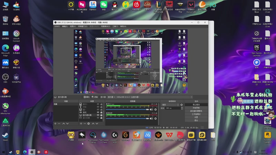Viewport: 276px width, 155px height.
Task: Click the OBS icon on the taskbar
Action: tap(32, 152)
